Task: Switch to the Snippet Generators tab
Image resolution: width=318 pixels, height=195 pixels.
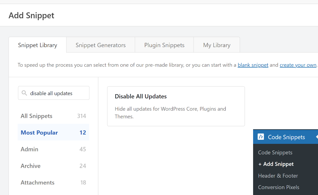Action: [100, 45]
